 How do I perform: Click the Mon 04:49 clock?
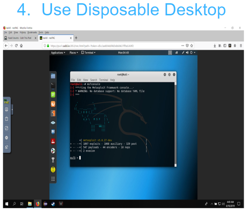[x=123, y=53]
